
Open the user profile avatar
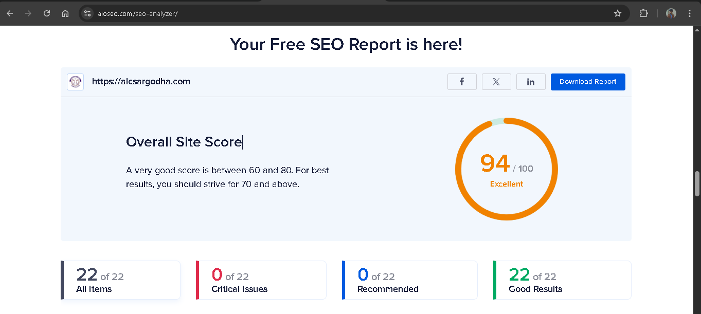[x=671, y=13]
